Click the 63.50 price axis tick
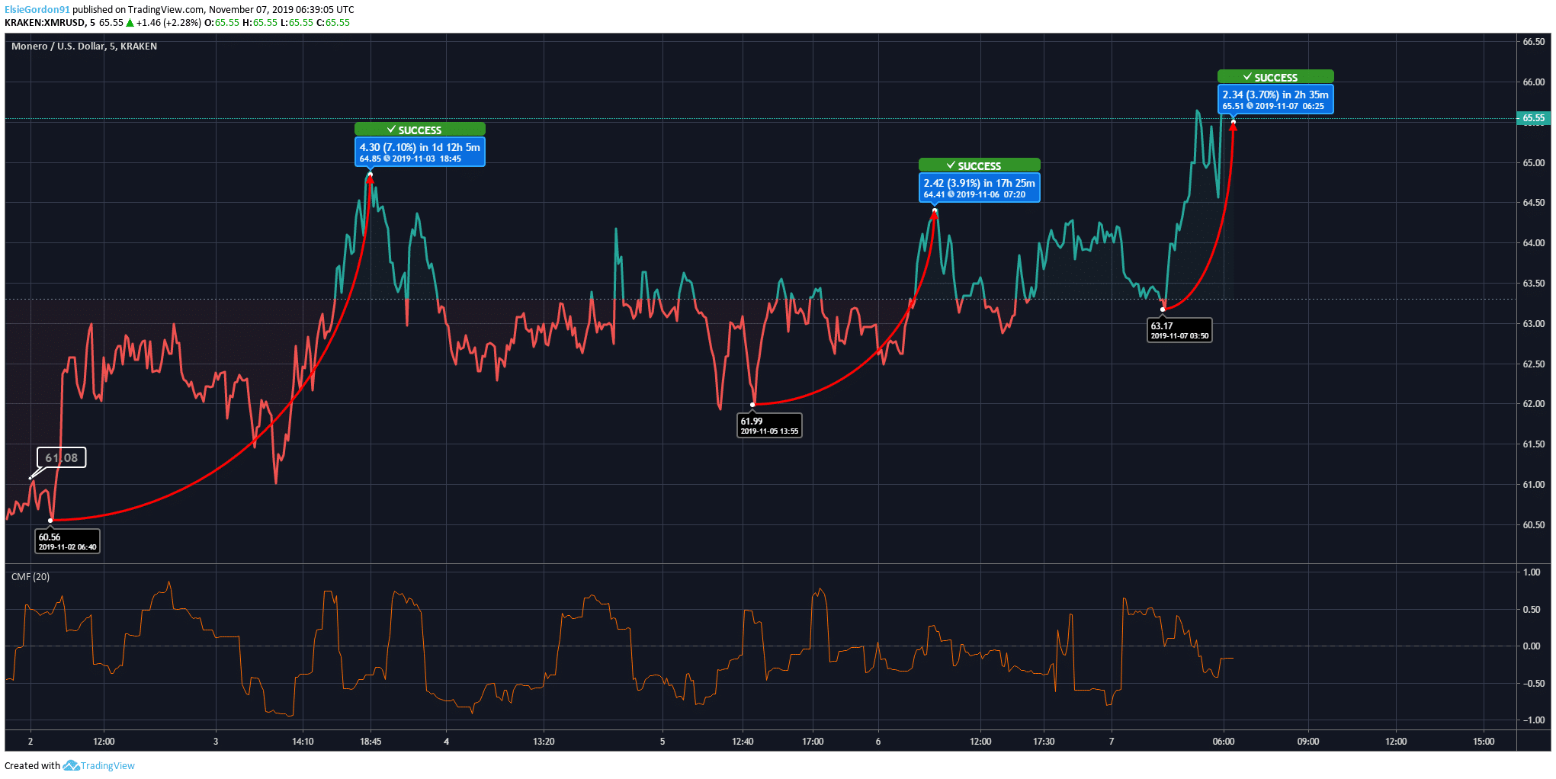 pos(1534,284)
